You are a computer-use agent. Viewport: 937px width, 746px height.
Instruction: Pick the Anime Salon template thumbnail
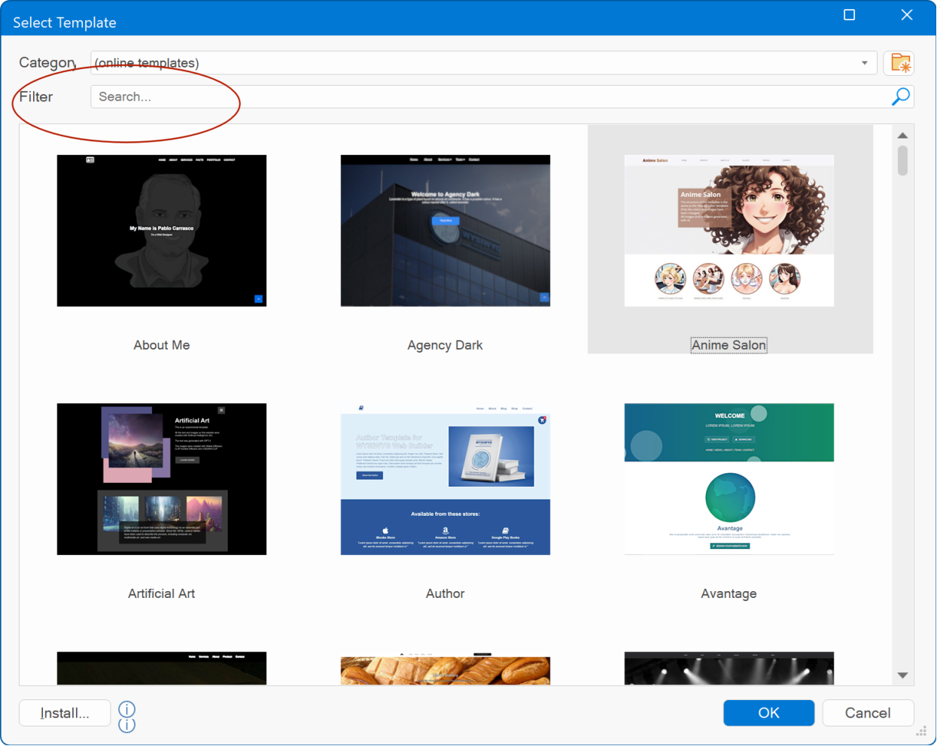pos(729,231)
